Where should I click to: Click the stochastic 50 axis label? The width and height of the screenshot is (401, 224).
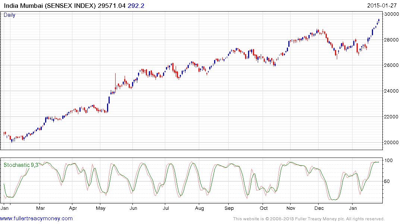[x=387, y=181]
